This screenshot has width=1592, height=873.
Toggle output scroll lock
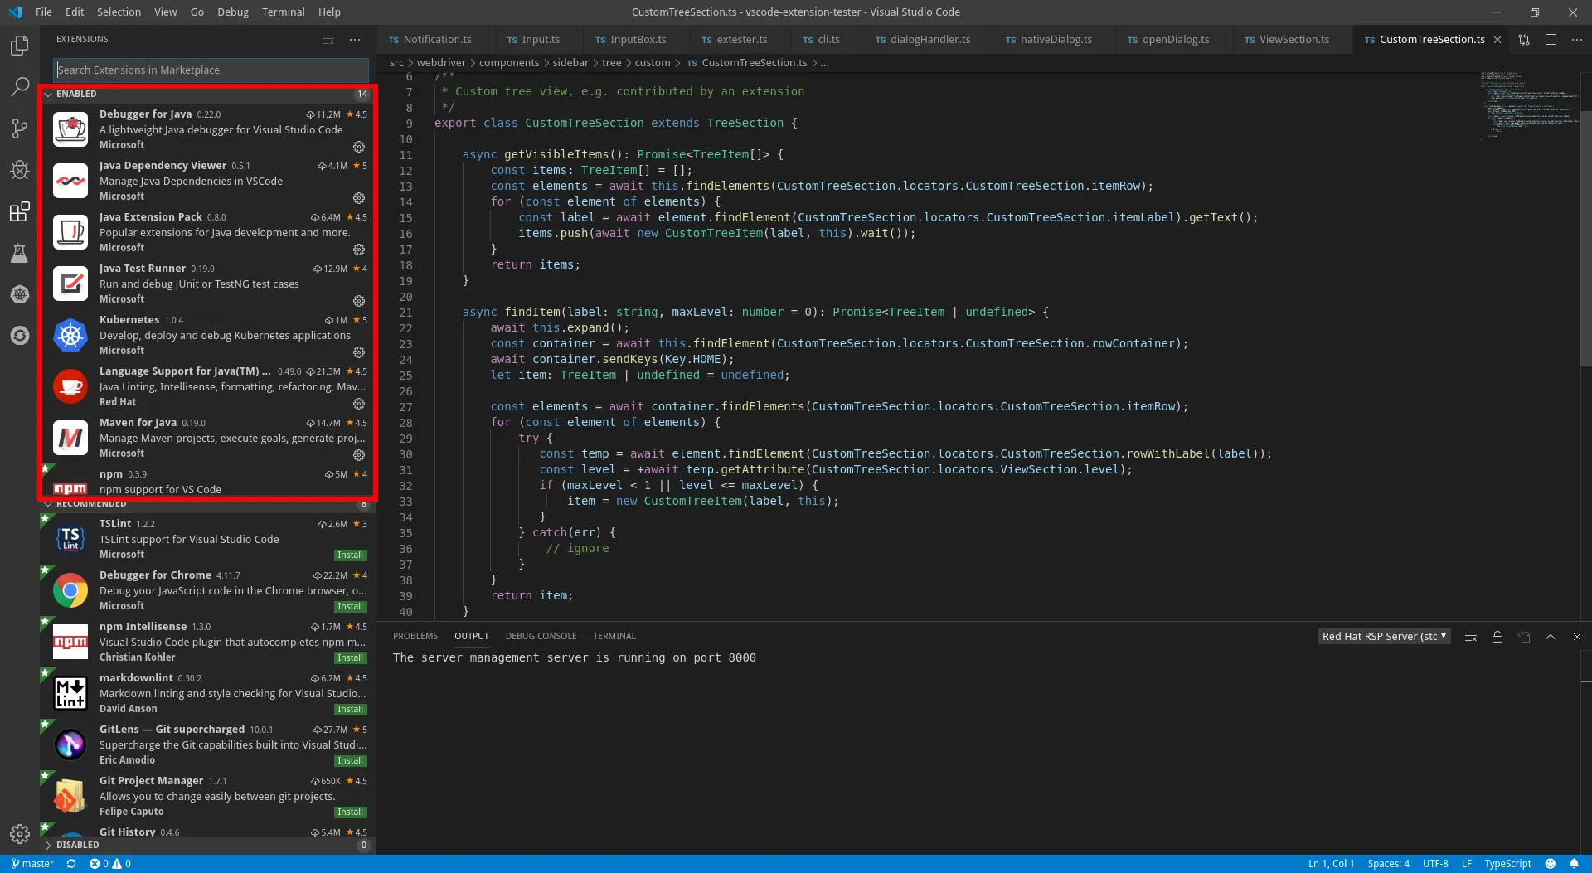click(x=1497, y=637)
